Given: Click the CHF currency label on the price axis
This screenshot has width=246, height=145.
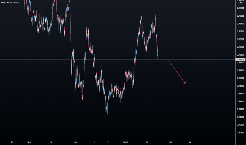Looking at the screenshot, I should [240, 3].
